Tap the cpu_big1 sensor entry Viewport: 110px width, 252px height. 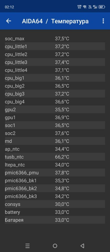click(55, 78)
